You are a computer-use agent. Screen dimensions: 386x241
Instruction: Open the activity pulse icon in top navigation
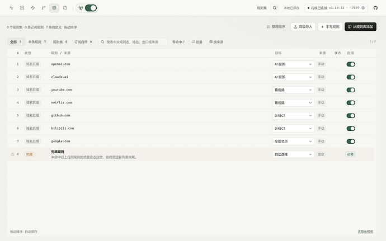click(11, 8)
